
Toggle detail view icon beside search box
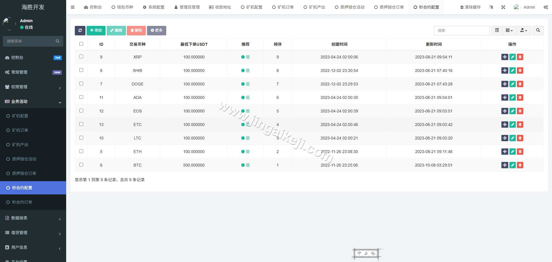497,30
